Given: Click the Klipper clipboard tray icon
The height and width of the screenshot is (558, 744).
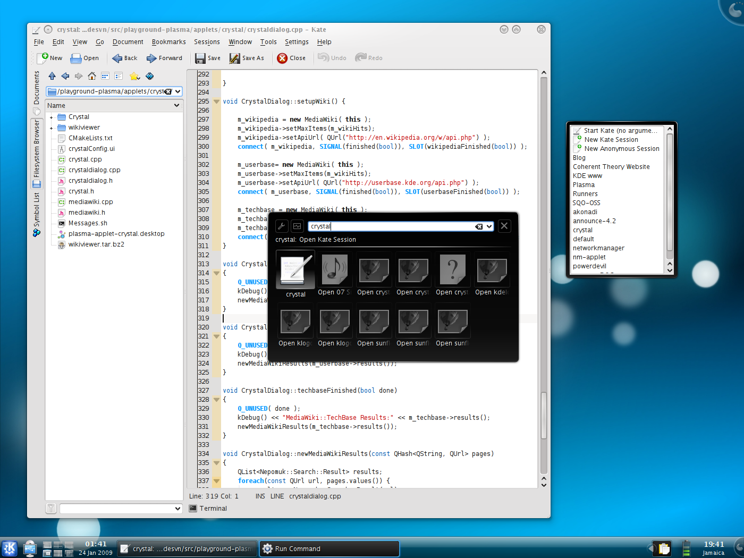Looking at the screenshot, I should tap(663, 548).
